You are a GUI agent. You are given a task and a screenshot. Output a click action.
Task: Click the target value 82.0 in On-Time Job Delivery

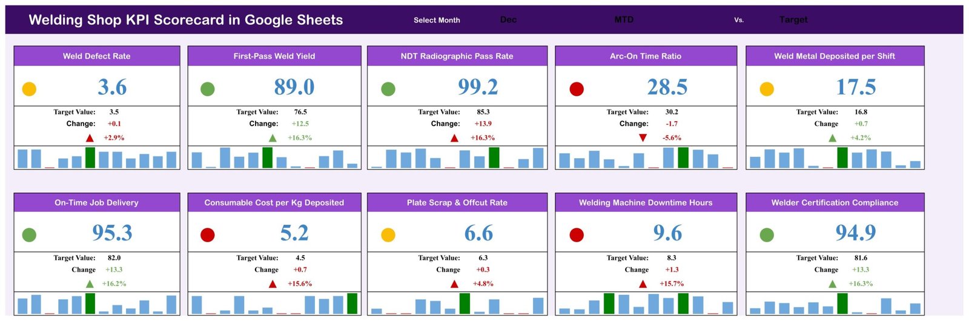(x=114, y=258)
